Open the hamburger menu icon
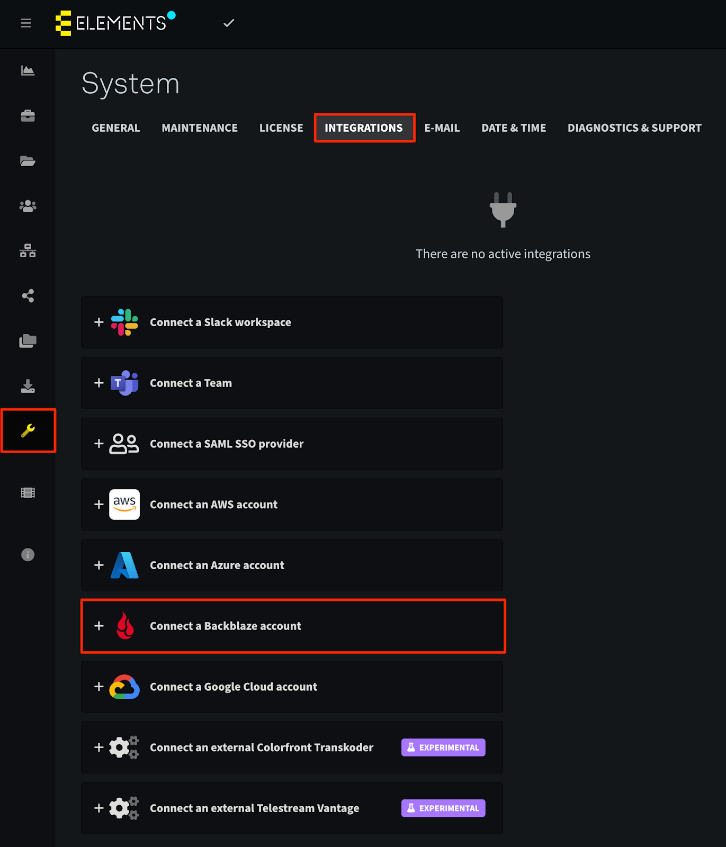 (x=26, y=23)
